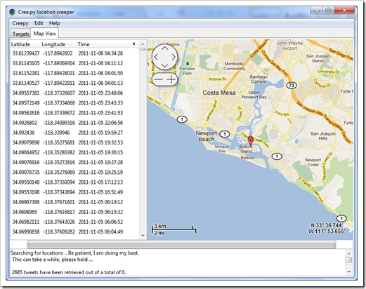
Task: Select row with time 2011-11-06 04:34:28
Action: click(x=74, y=53)
